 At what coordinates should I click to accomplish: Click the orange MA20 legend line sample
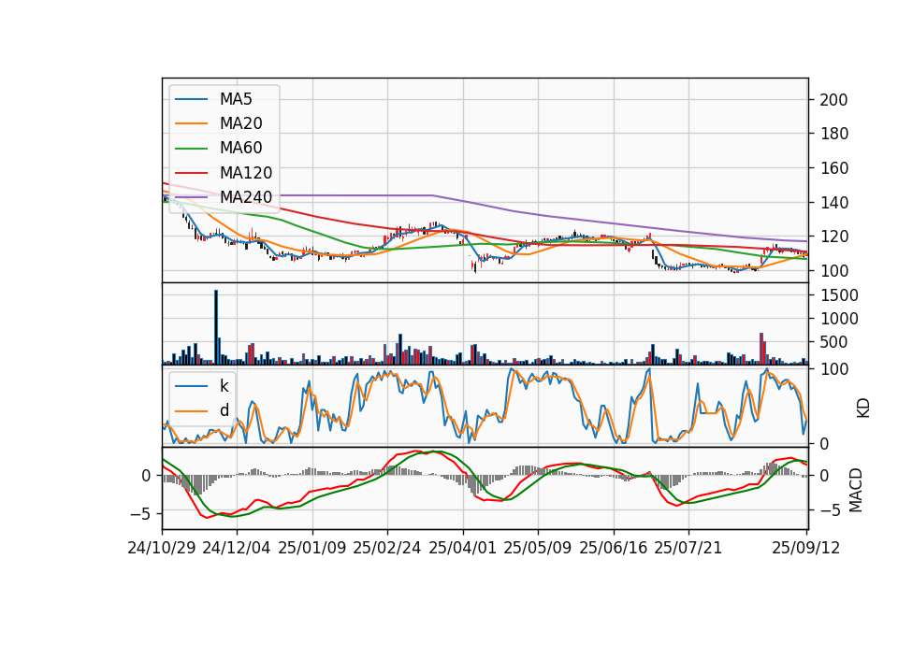pyautogui.click(x=191, y=123)
